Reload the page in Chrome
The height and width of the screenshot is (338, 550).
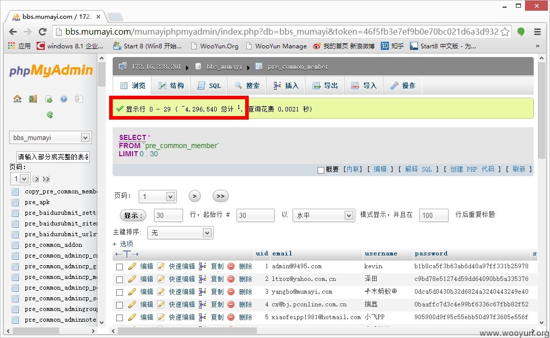pos(42,32)
